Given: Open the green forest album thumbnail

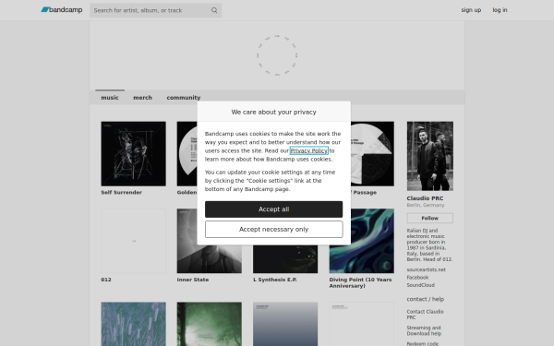Looking at the screenshot, I should coord(210,324).
